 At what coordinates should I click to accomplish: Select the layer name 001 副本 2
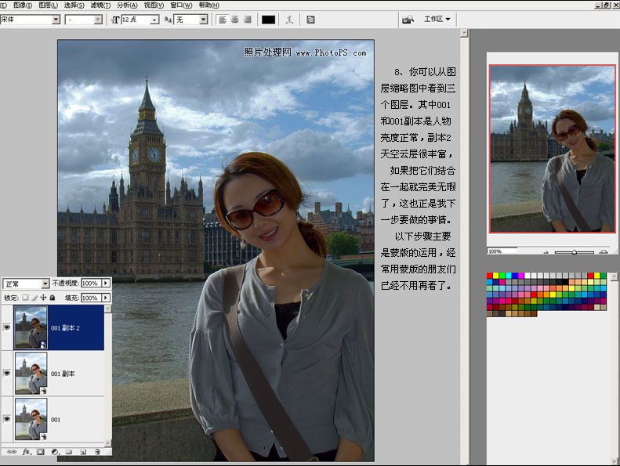coord(65,327)
